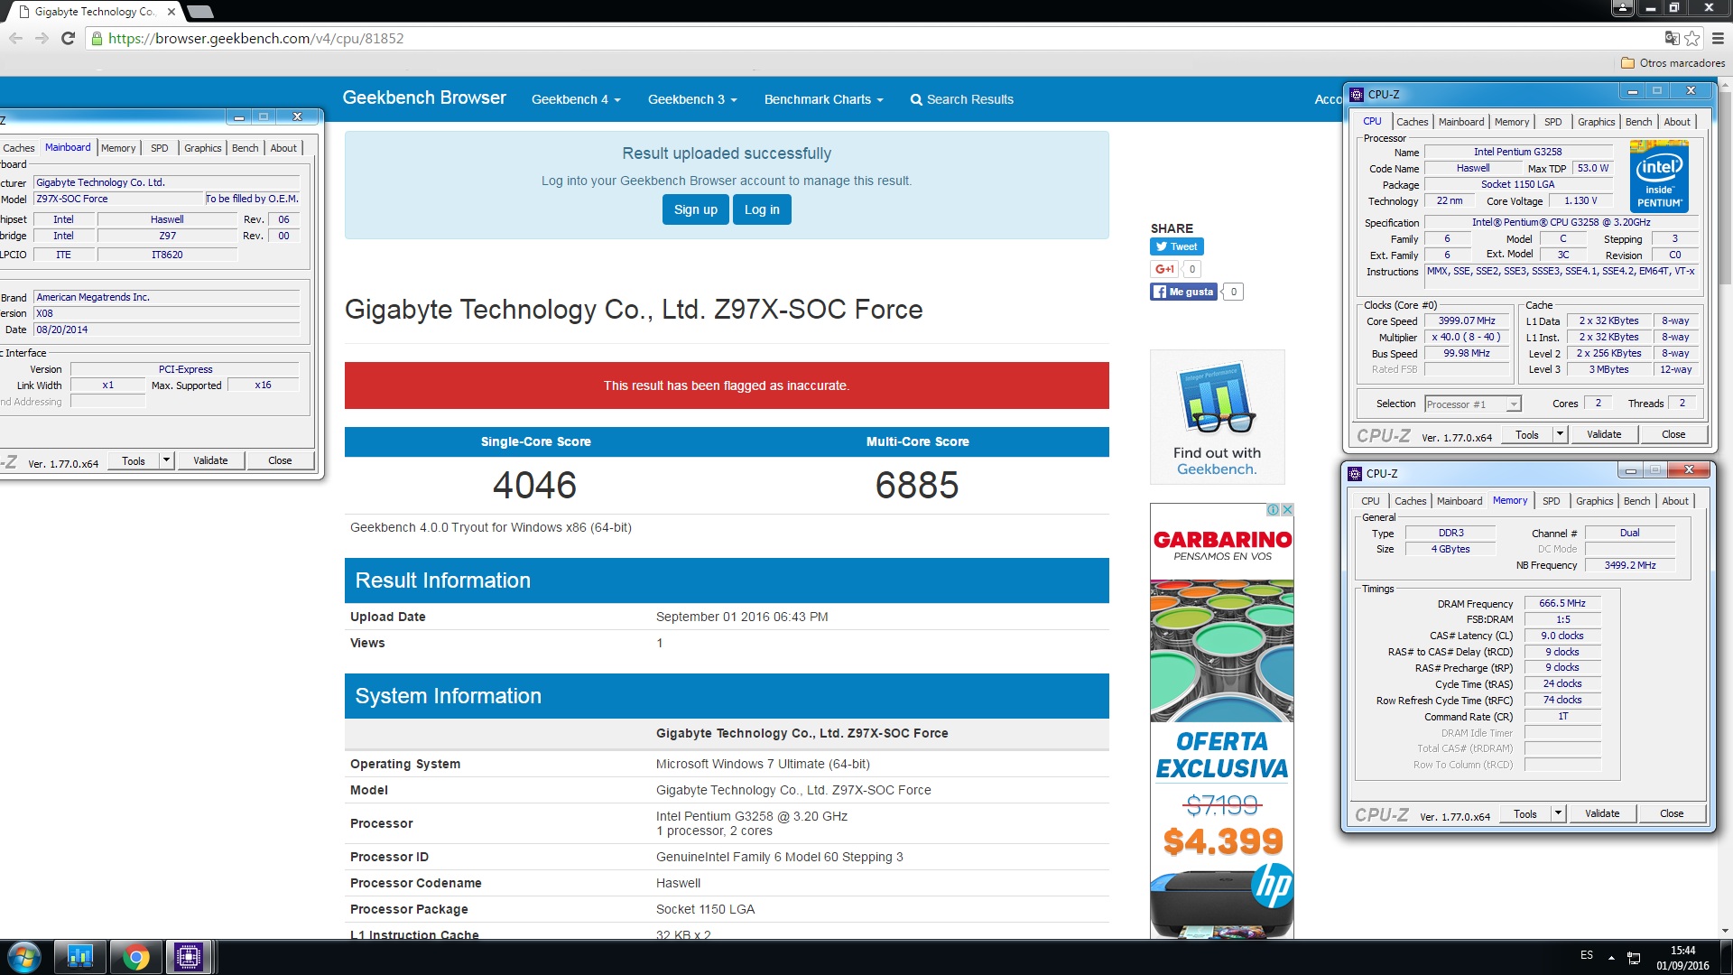Reload the Geekbench page
This screenshot has width=1733, height=975.
click(x=68, y=38)
